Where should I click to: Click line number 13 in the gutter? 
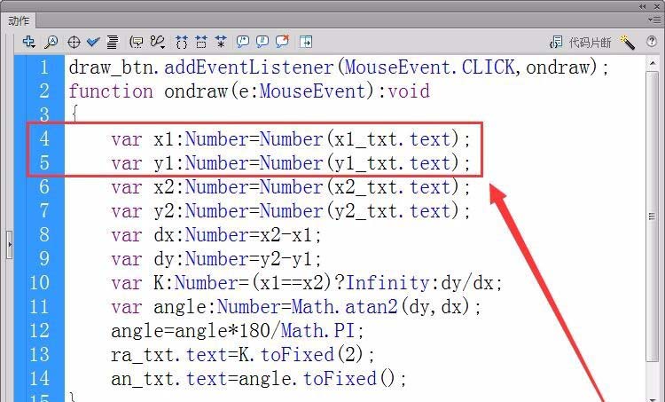point(39,355)
